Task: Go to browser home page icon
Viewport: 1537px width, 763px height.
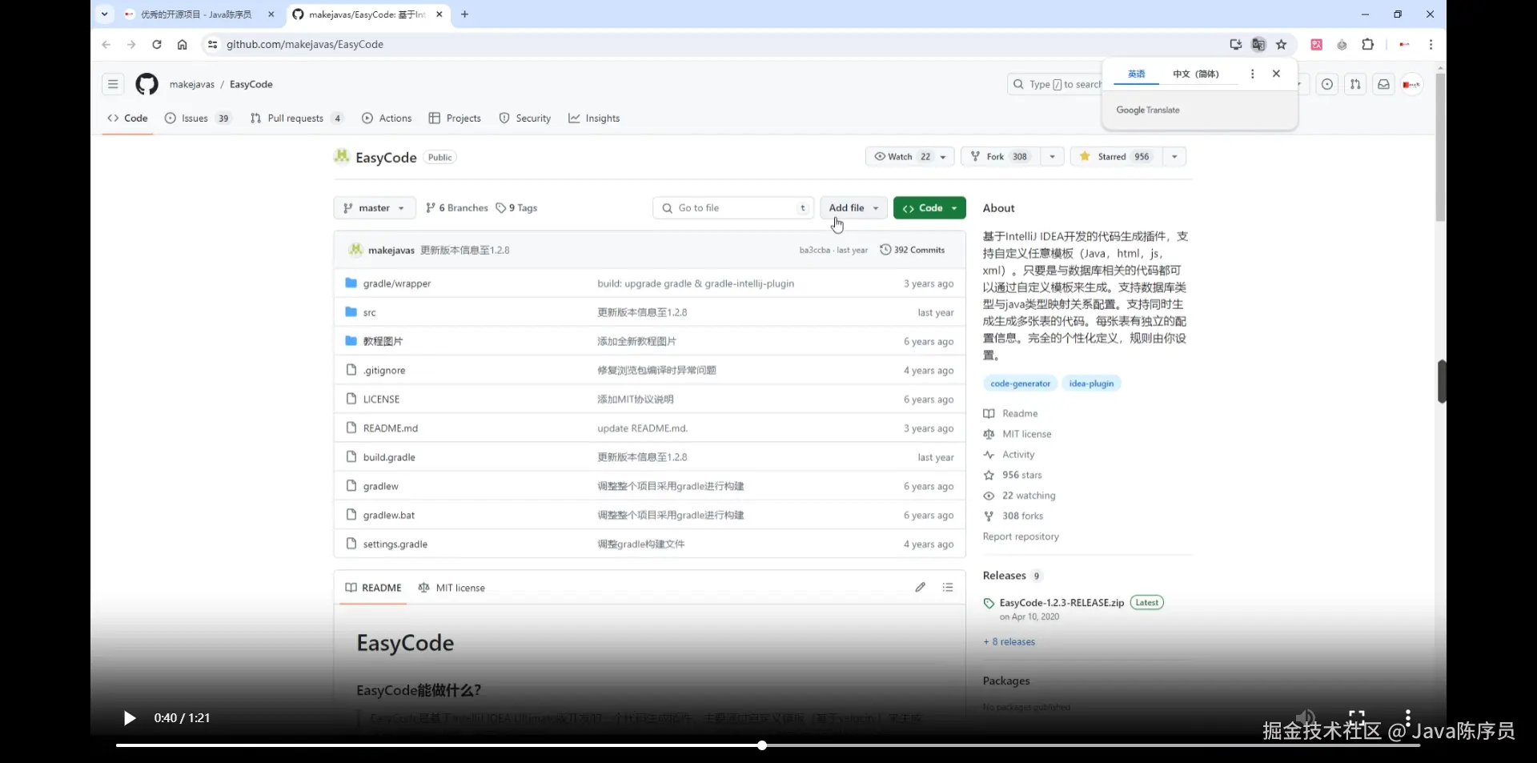Action: (183, 45)
